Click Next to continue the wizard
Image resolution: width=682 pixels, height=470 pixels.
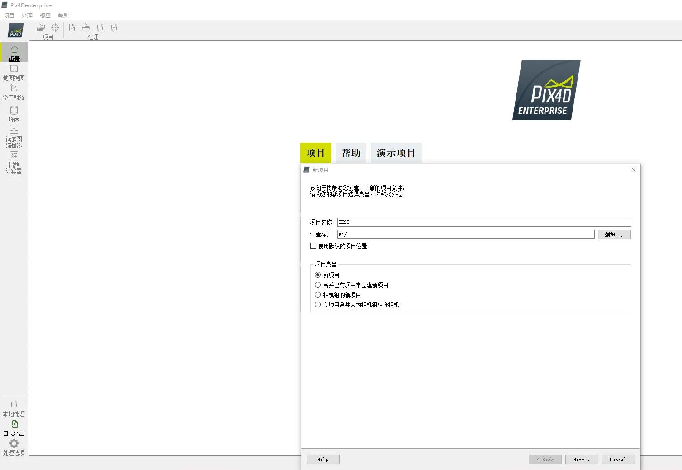[x=582, y=460]
